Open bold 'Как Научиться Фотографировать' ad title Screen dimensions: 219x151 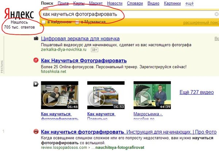click(84, 61)
